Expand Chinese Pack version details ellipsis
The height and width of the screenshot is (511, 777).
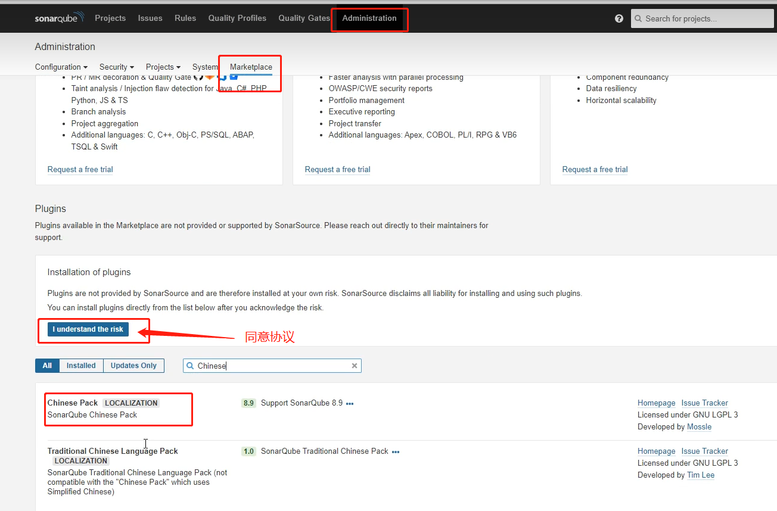point(350,403)
